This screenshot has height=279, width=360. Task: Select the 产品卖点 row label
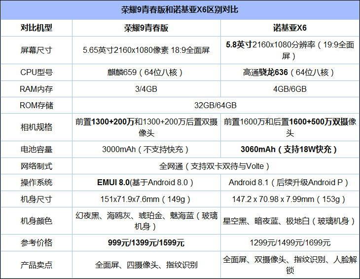click(x=36, y=265)
